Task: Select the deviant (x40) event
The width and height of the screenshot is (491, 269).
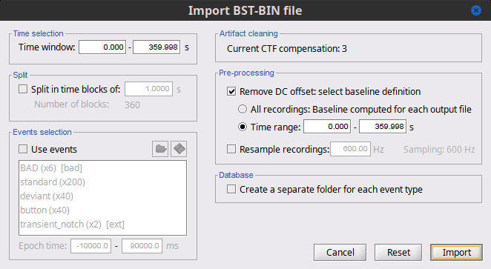Action: click(x=47, y=196)
